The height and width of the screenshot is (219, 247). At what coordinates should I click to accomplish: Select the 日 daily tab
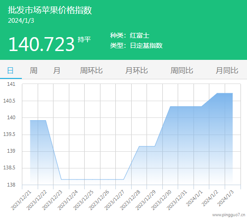10,71
